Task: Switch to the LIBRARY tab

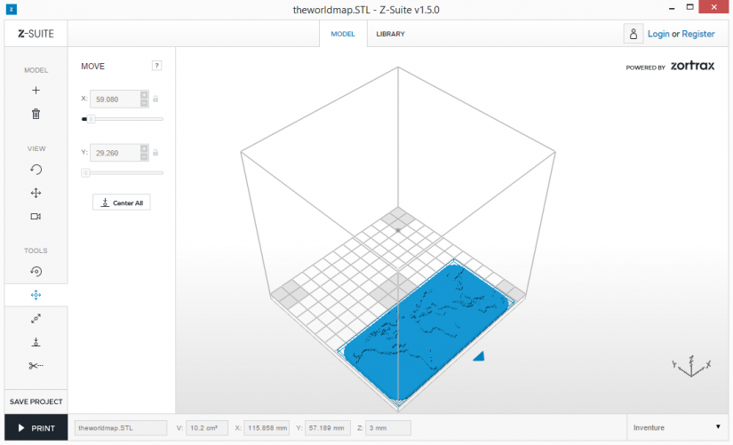Action: coord(390,34)
